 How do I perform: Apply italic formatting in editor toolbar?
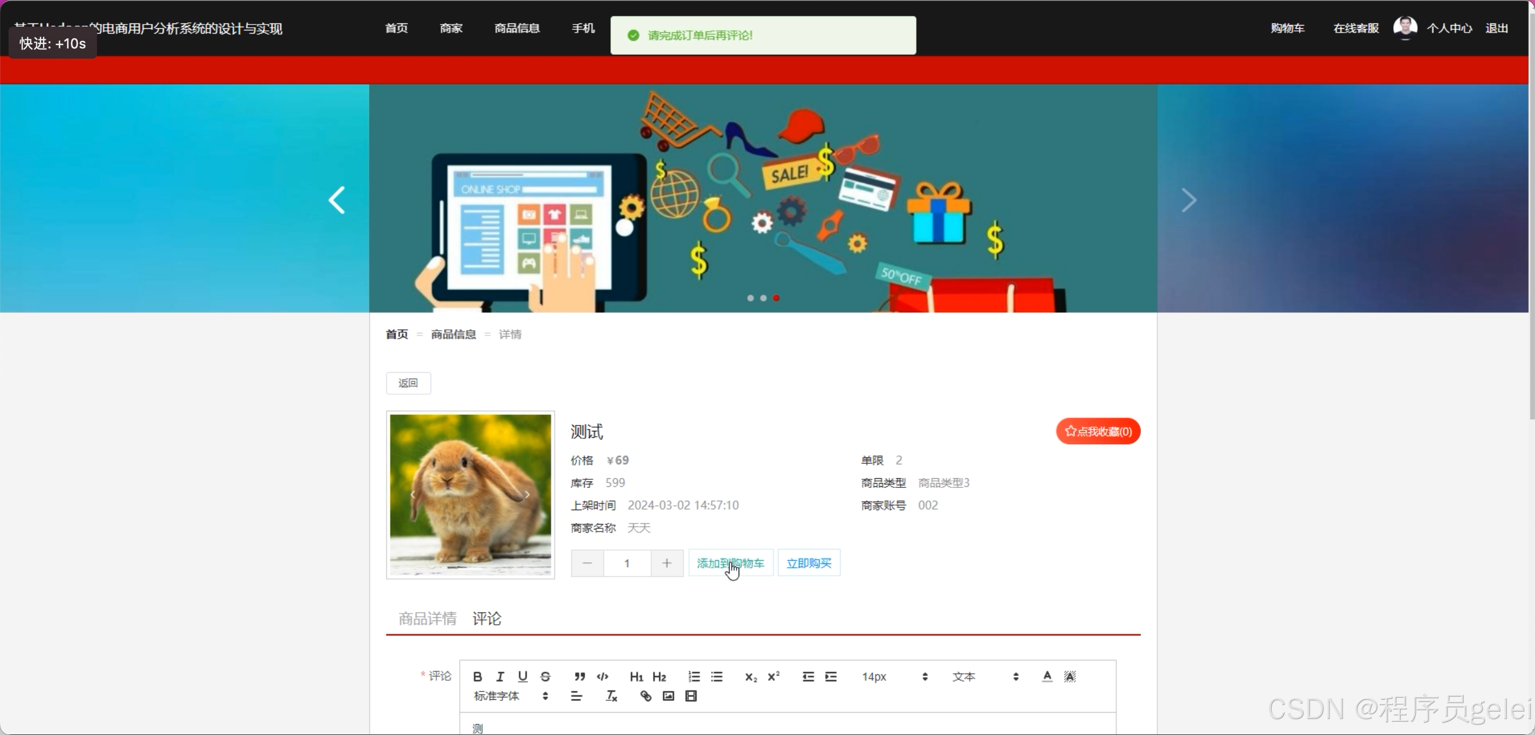click(x=500, y=676)
